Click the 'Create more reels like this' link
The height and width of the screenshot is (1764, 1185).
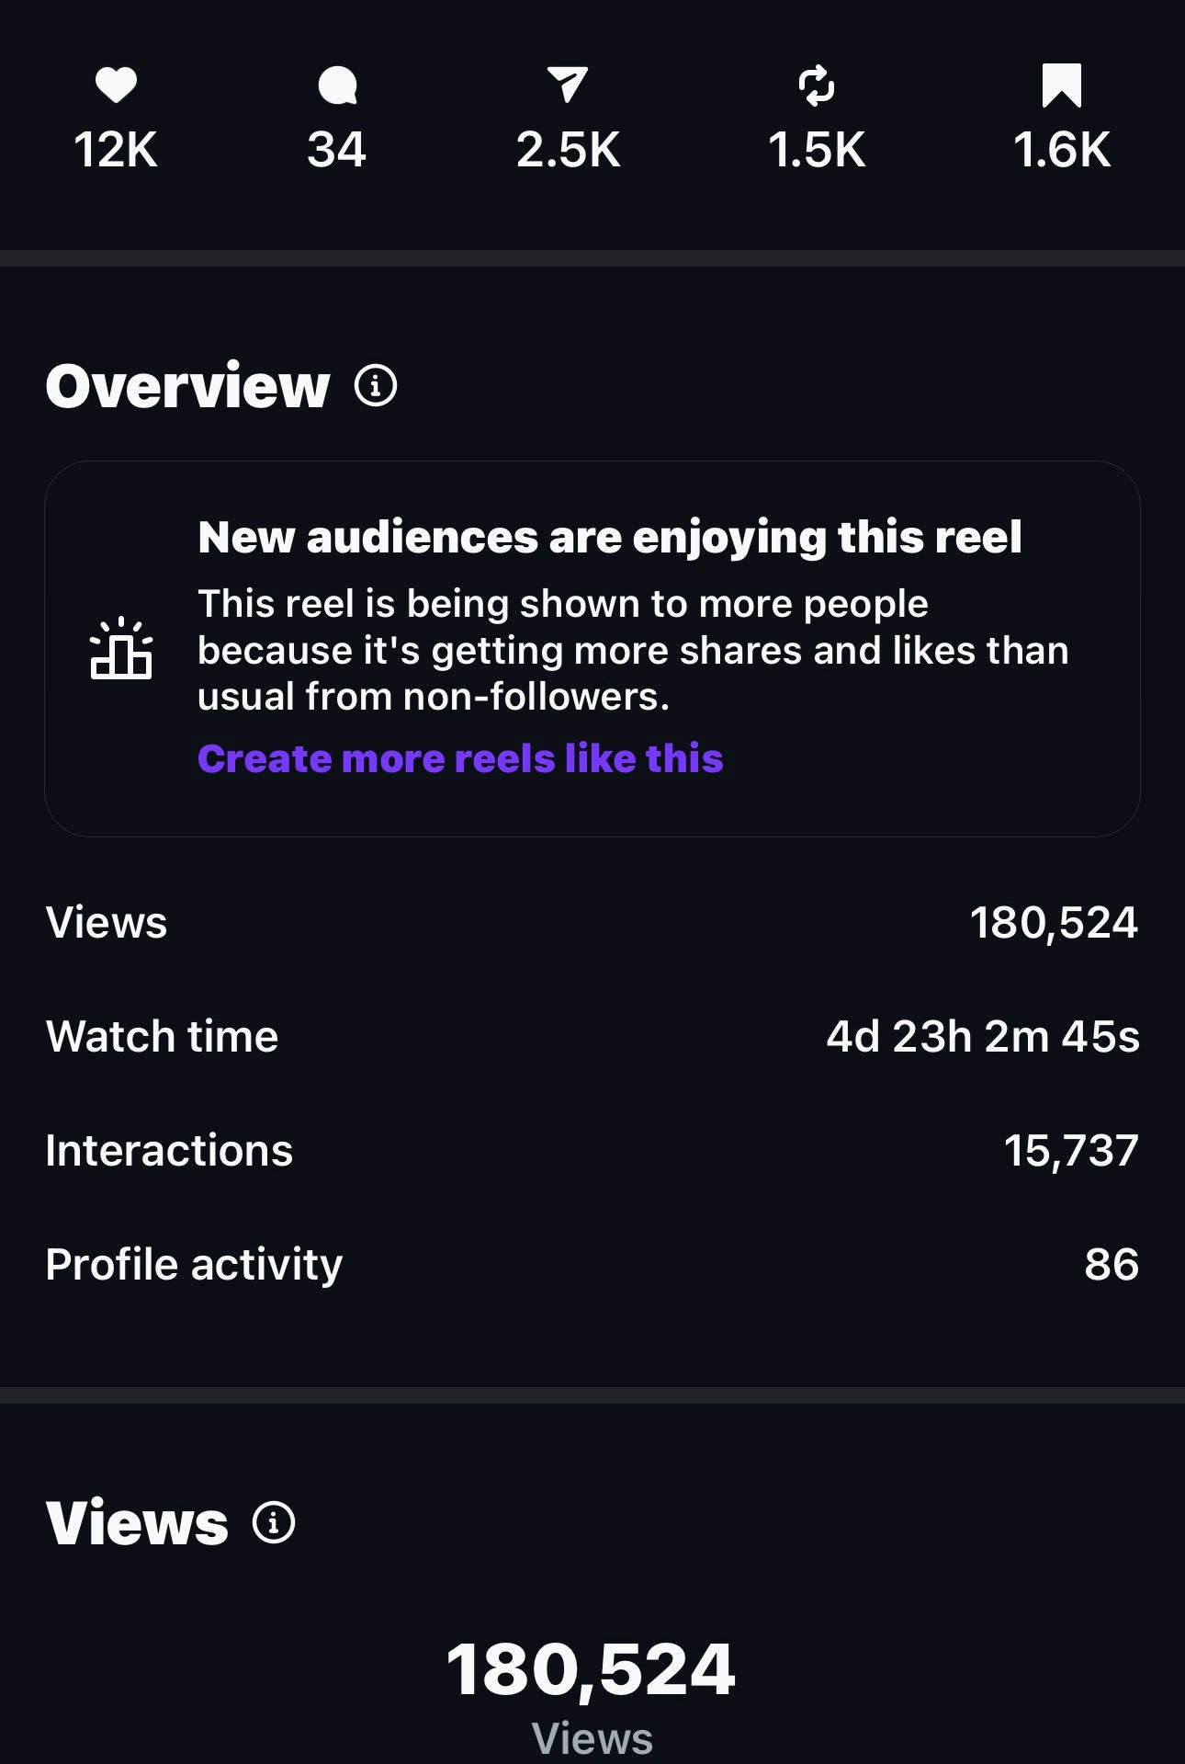460,758
